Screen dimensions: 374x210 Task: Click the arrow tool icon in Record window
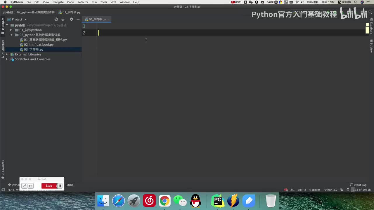point(25,186)
